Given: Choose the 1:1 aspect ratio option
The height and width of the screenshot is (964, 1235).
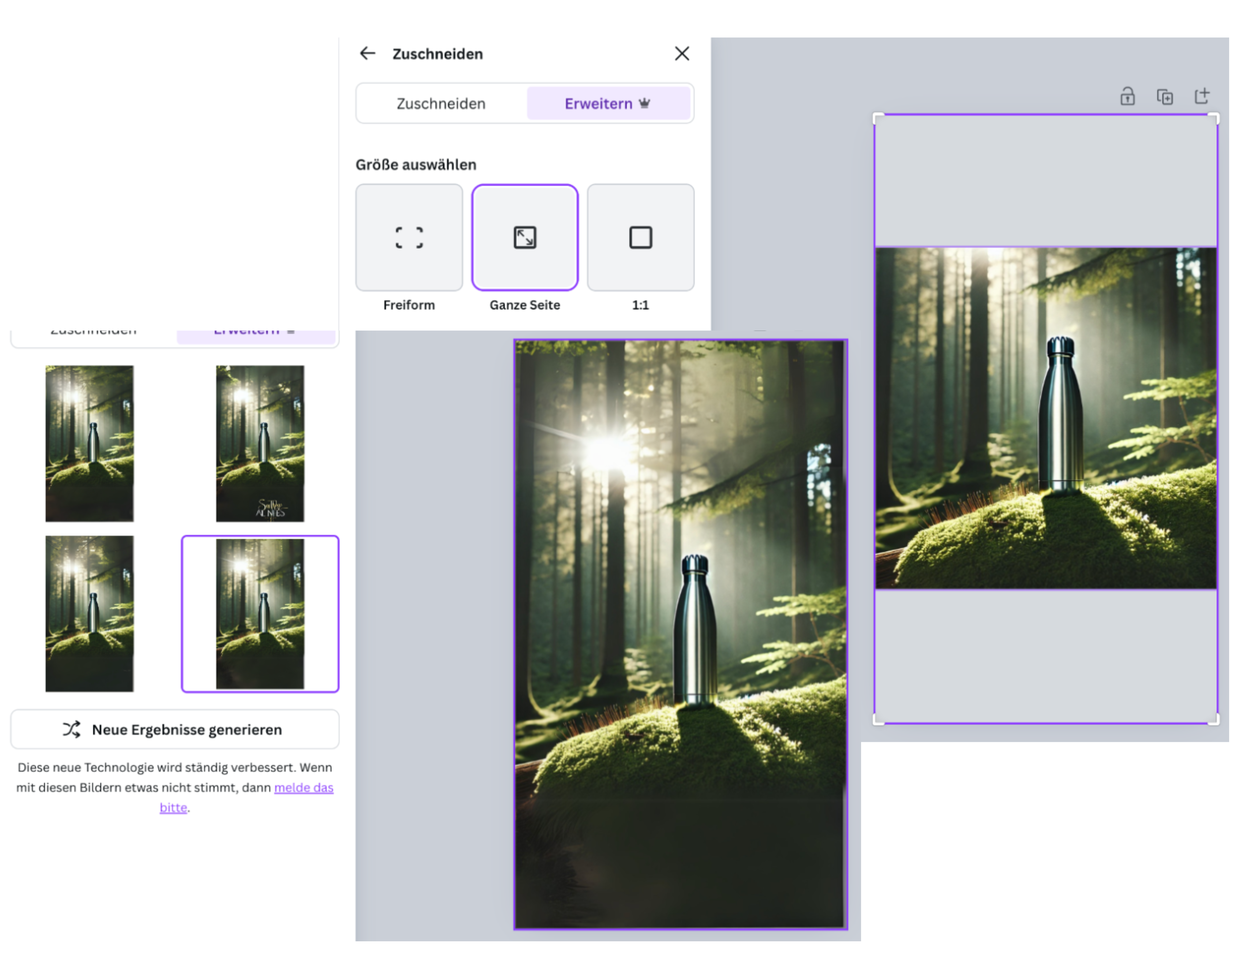Looking at the screenshot, I should [641, 238].
